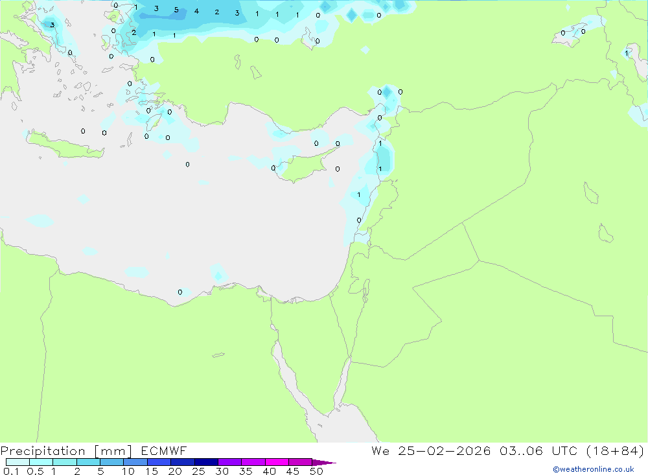Click the legend label '50'
Screen dimensions: 648x475
[x=316, y=471]
